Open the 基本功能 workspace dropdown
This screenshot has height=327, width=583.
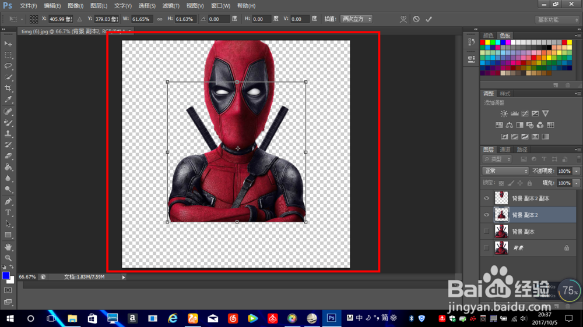coord(557,20)
